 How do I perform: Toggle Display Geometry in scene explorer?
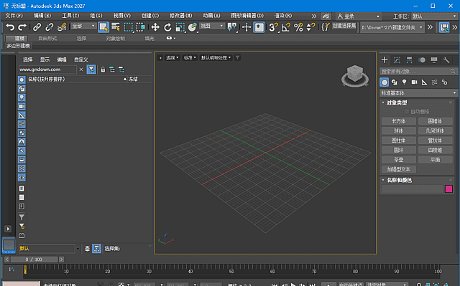pos(22,80)
